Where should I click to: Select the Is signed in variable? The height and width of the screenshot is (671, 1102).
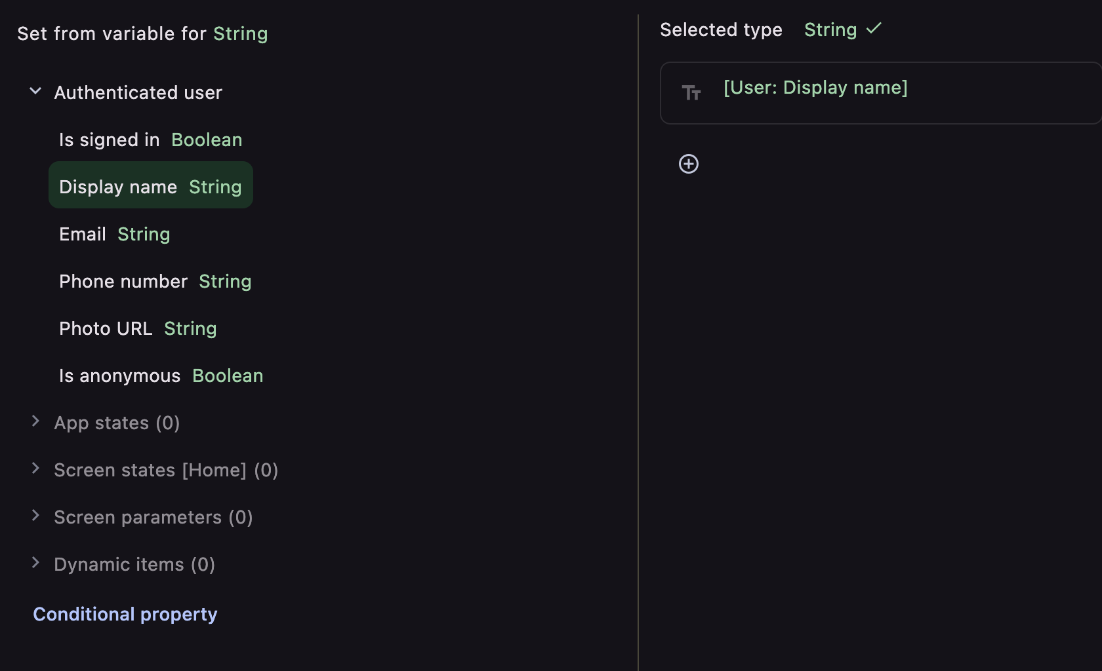point(151,140)
